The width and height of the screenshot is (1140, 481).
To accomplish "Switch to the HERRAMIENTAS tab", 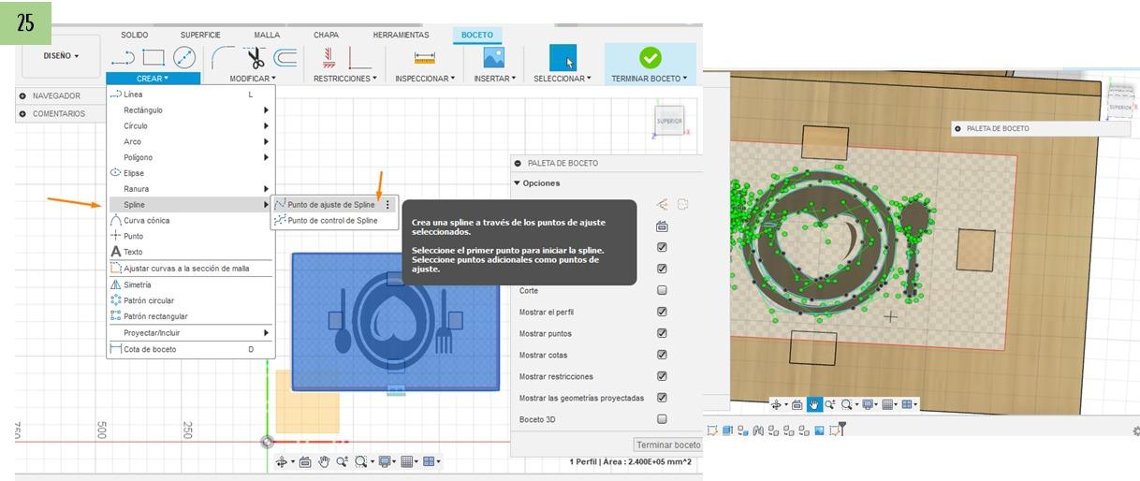I will (x=401, y=35).
